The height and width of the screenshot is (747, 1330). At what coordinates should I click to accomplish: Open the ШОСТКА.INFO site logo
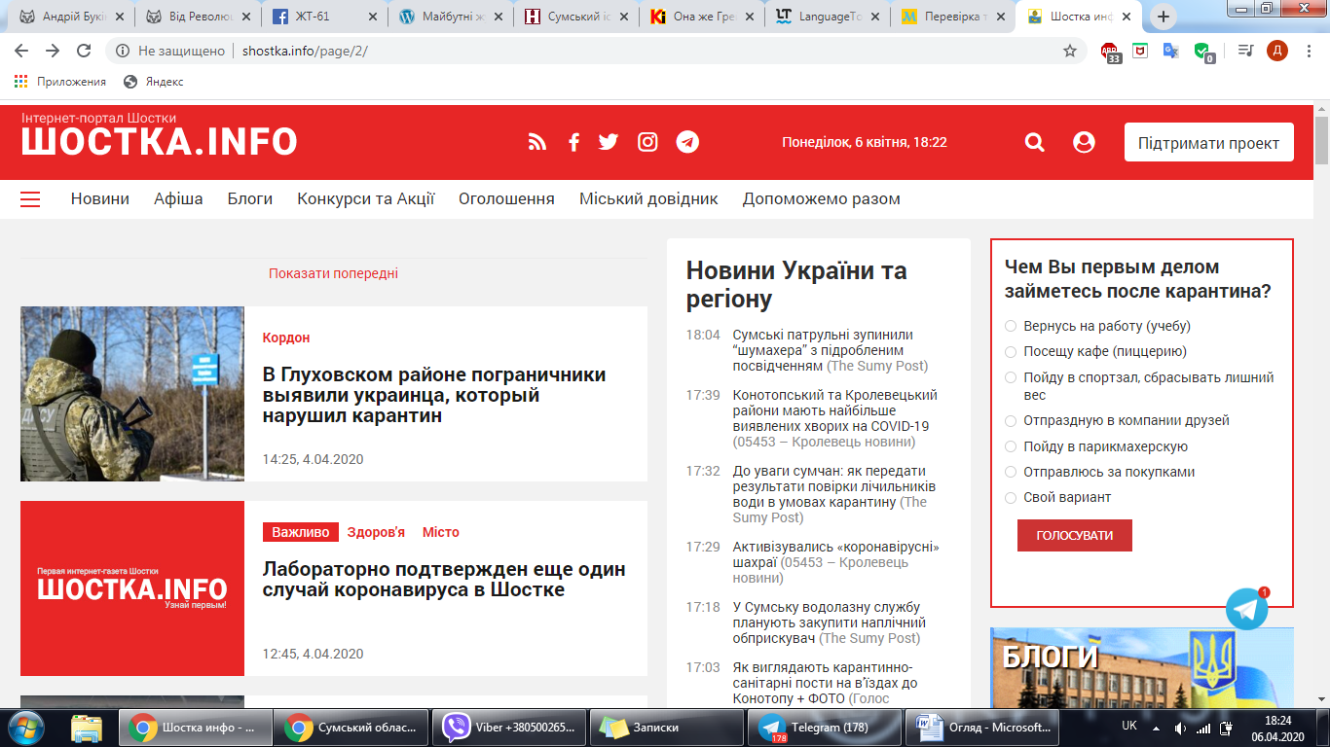click(160, 142)
